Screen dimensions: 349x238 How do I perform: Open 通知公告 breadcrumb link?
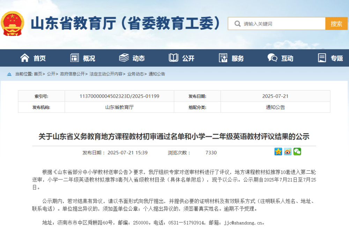157,74
